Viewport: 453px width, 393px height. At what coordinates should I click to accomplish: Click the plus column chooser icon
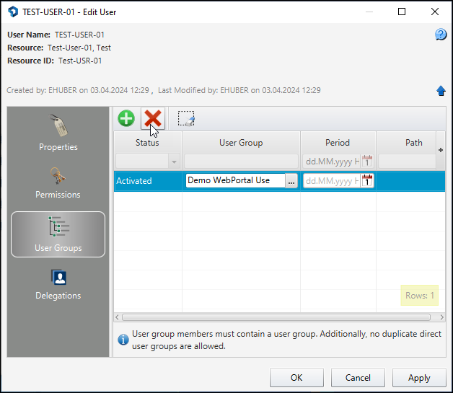441,150
